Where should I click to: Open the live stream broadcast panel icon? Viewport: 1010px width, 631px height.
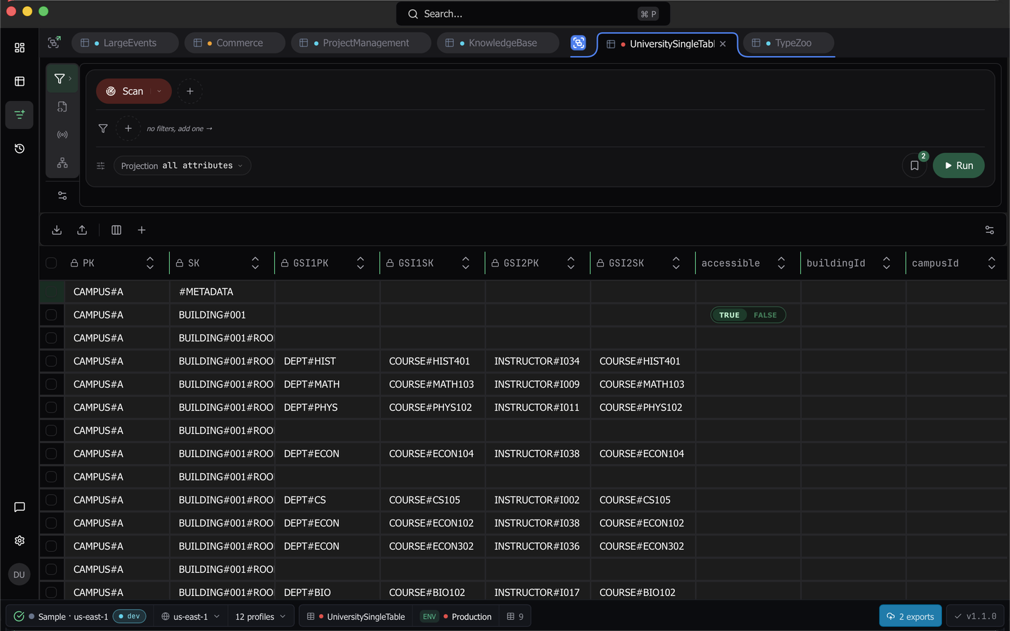point(62,135)
